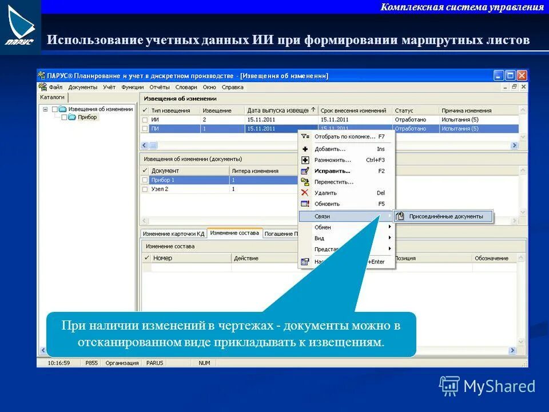Open the Функции menu
549x412 pixels.
(x=132, y=87)
